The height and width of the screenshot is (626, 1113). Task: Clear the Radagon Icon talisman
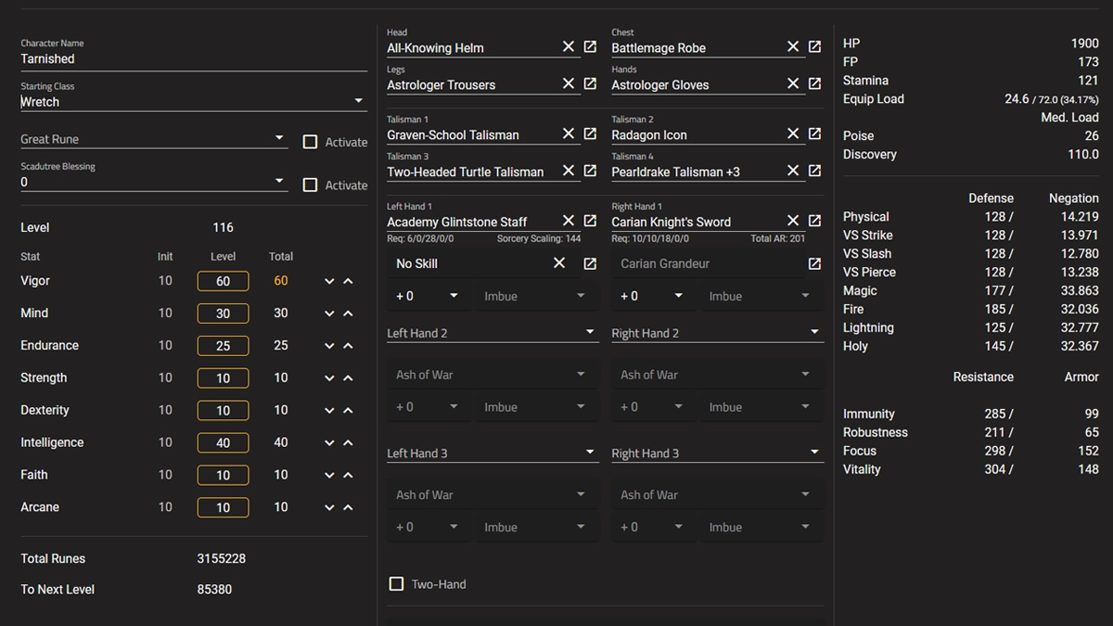(794, 134)
